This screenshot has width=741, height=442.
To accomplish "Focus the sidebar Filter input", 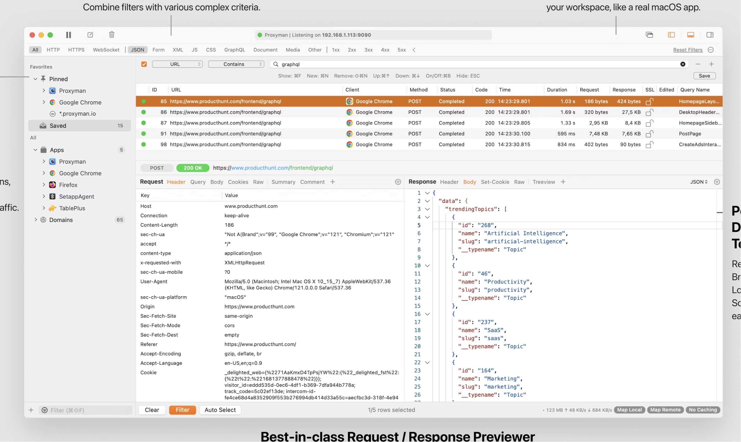I will [x=85, y=410].
